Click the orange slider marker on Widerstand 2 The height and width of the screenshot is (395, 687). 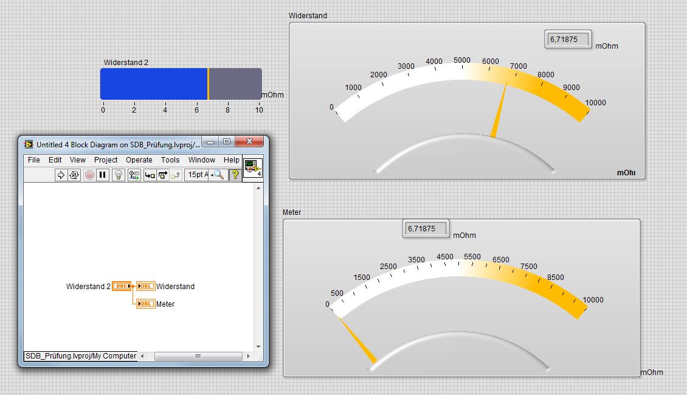[x=208, y=84]
